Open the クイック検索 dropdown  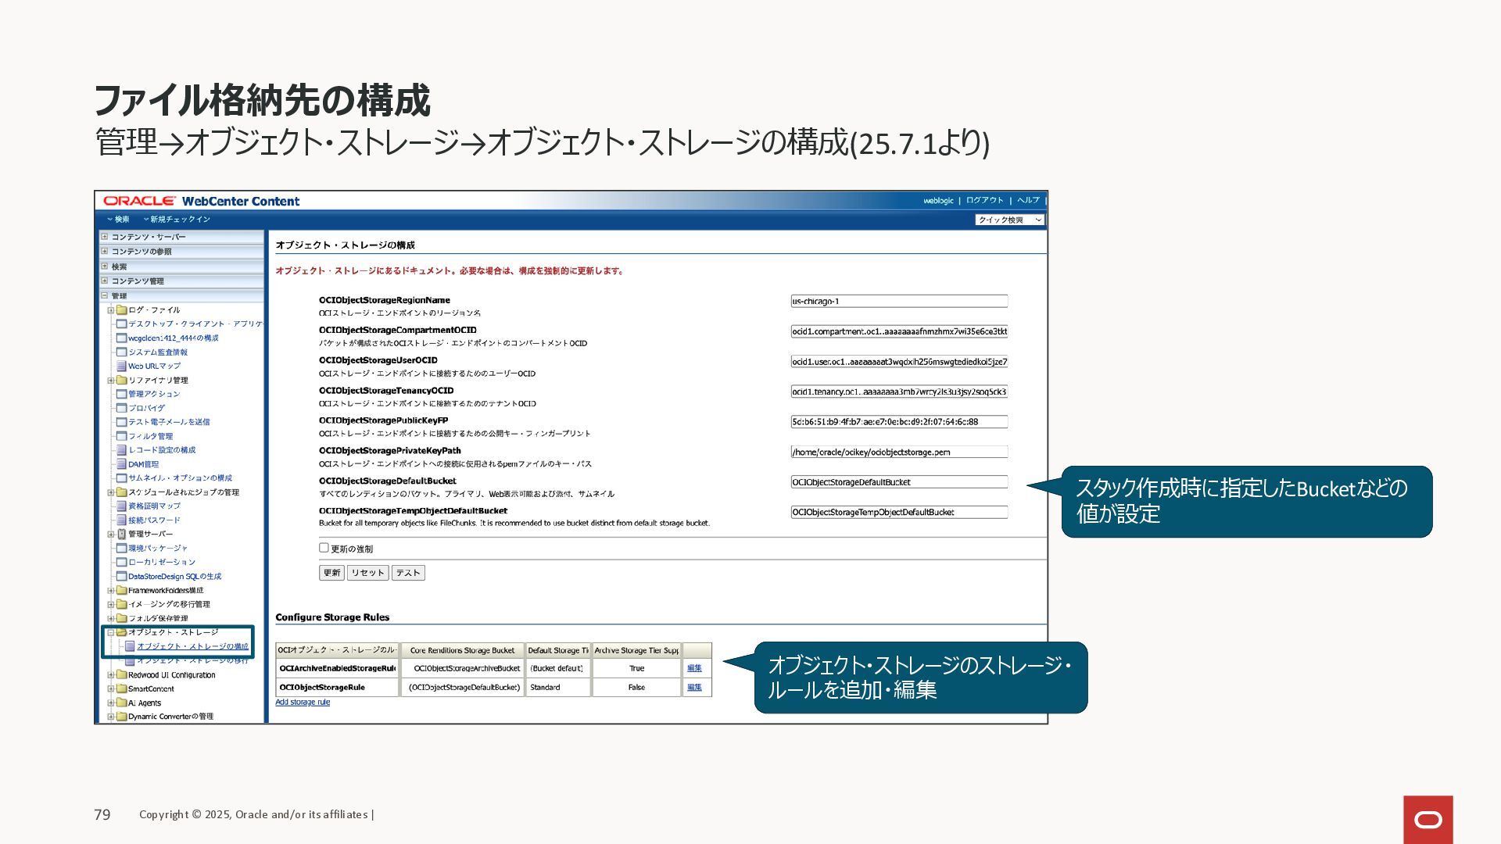tap(1009, 220)
